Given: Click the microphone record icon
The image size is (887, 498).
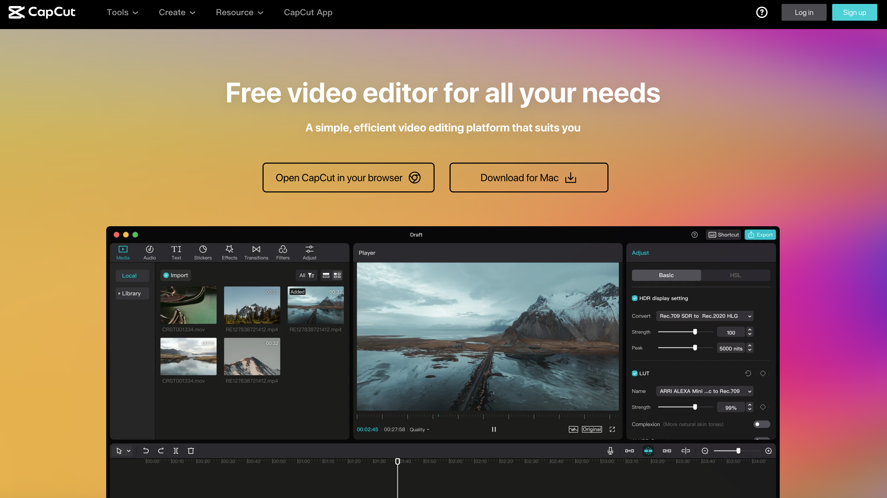Looking at the screenshot, I should click(610, 451).
